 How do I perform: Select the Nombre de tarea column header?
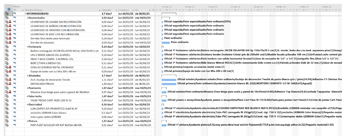(x=63, y=8)
